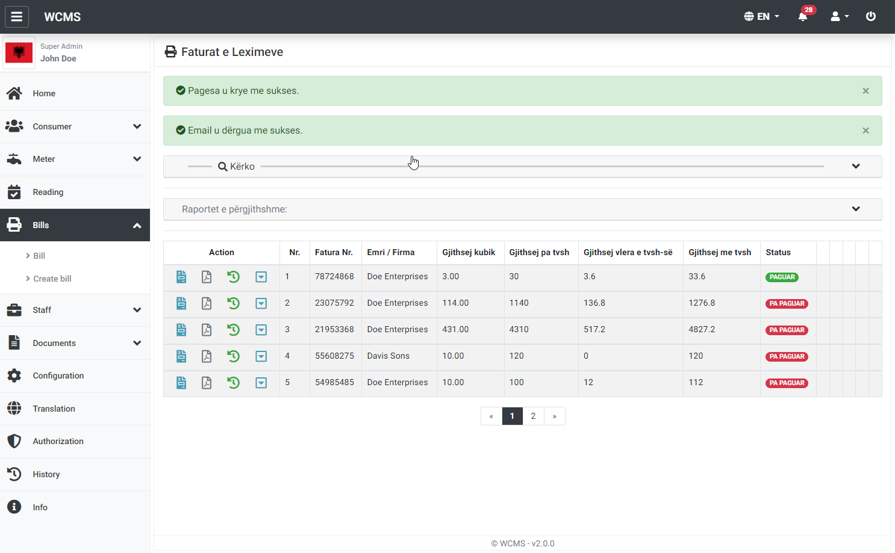
Task: Open the user account dropdown
Action: click(x=840, y=16)
